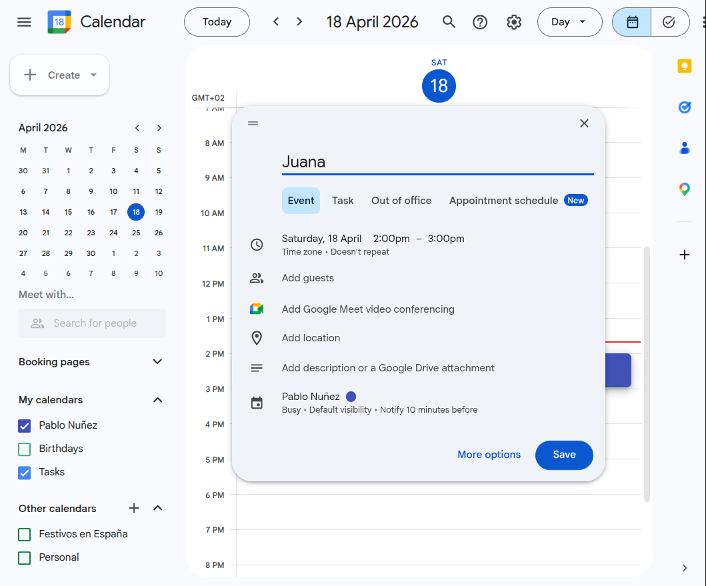Image resolution: width=706 pixels, height=586 pixels.
Task: Open the search icon in the top bar
Action: coord(449,21)
